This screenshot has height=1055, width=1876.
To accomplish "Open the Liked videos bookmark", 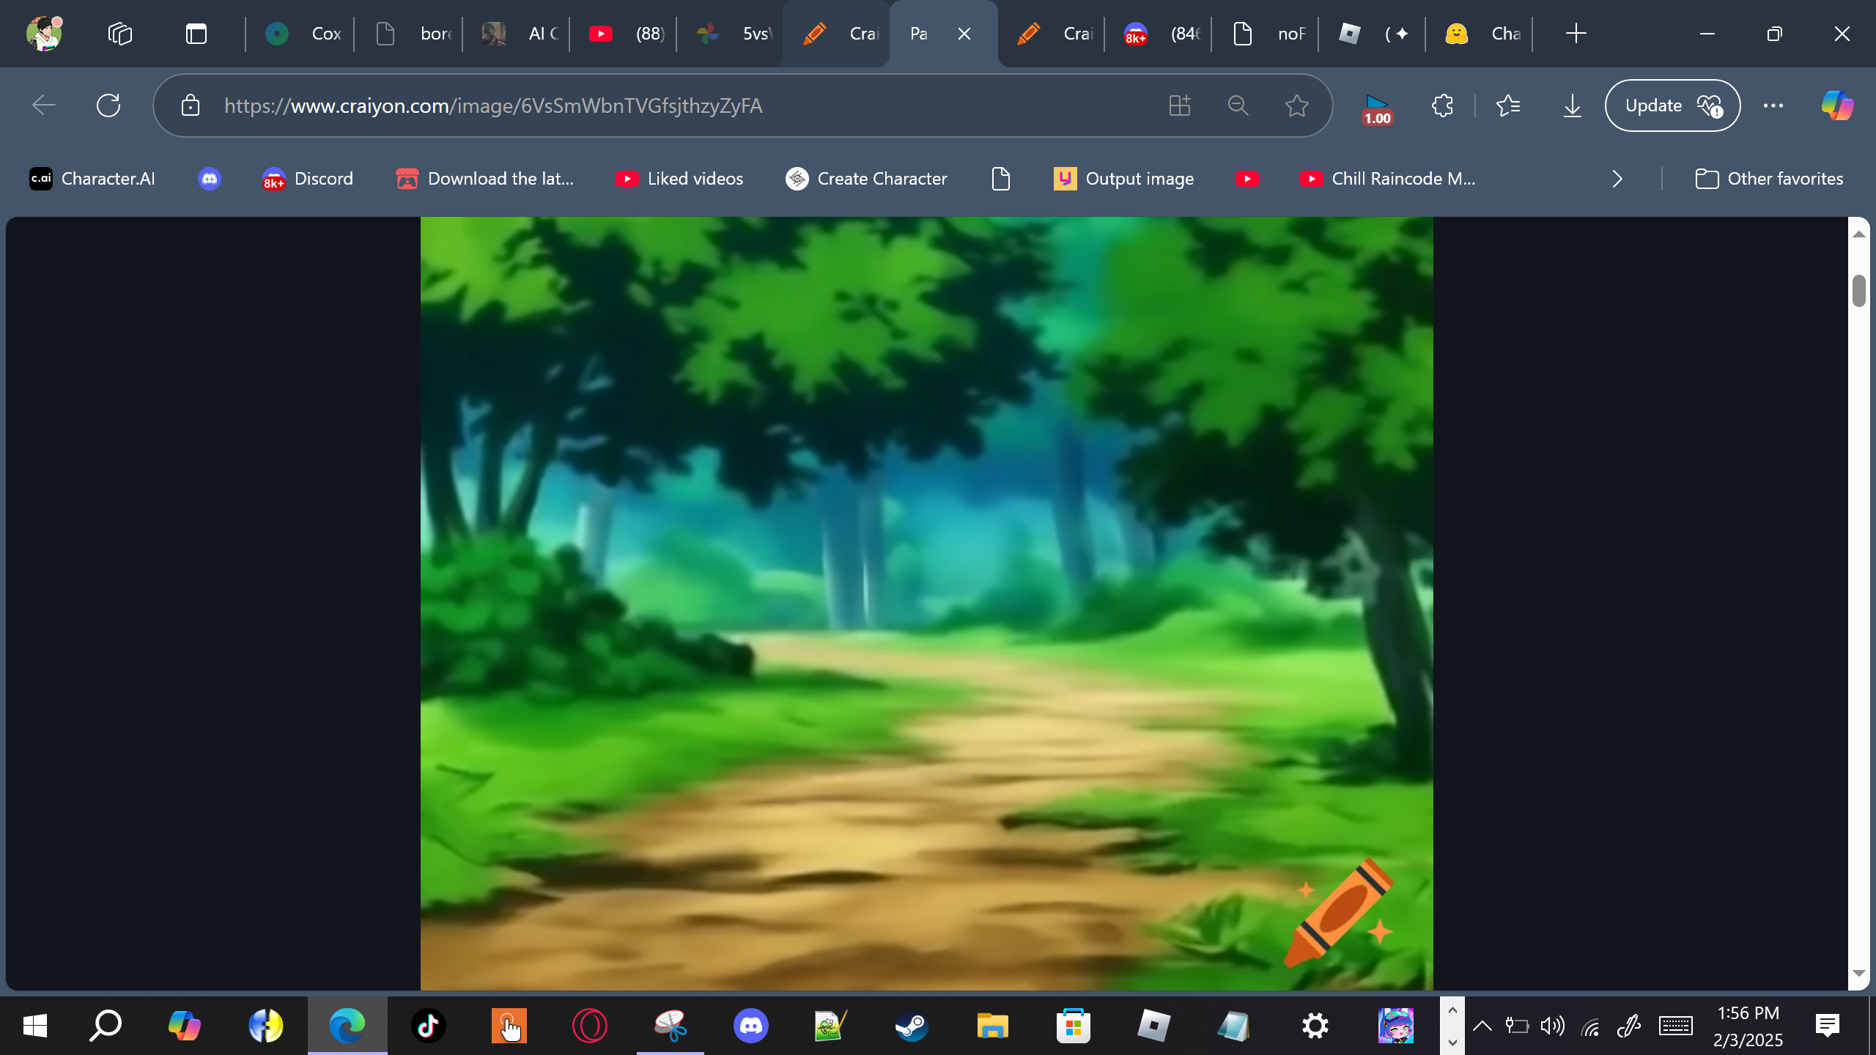I will pos(679,179).
